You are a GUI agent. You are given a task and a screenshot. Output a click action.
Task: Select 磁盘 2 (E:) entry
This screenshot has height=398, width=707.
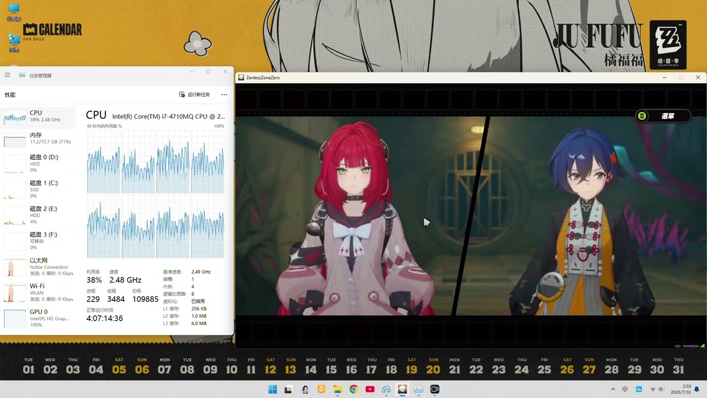(x=39, y=215)
